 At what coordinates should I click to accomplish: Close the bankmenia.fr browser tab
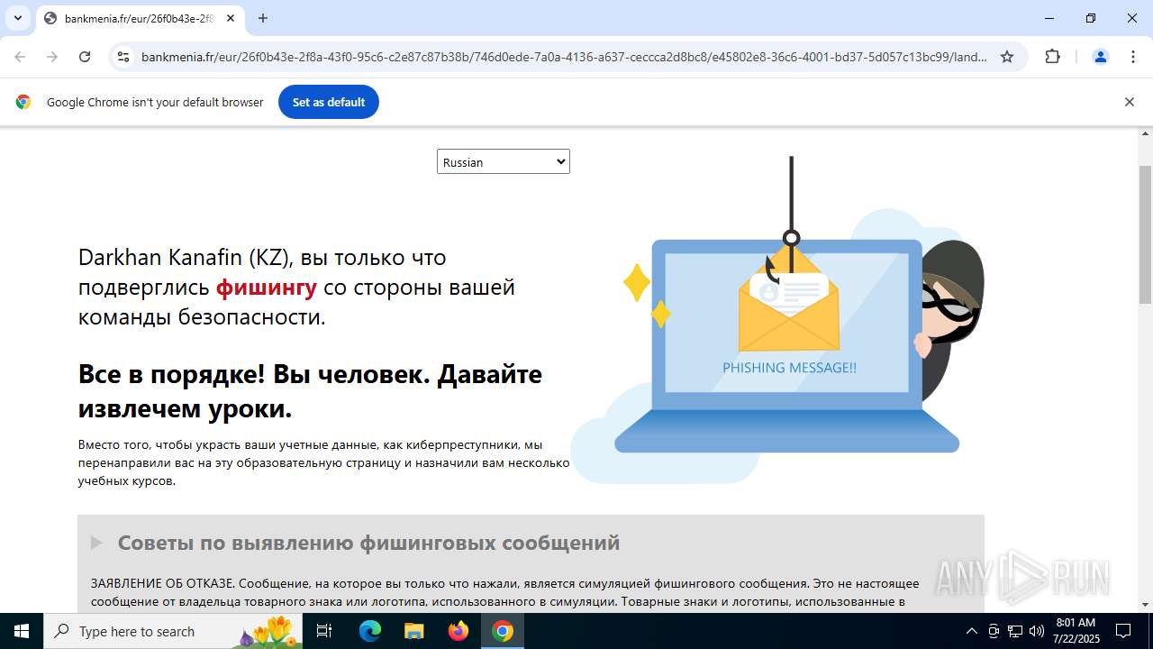click(x=231, y=18)
